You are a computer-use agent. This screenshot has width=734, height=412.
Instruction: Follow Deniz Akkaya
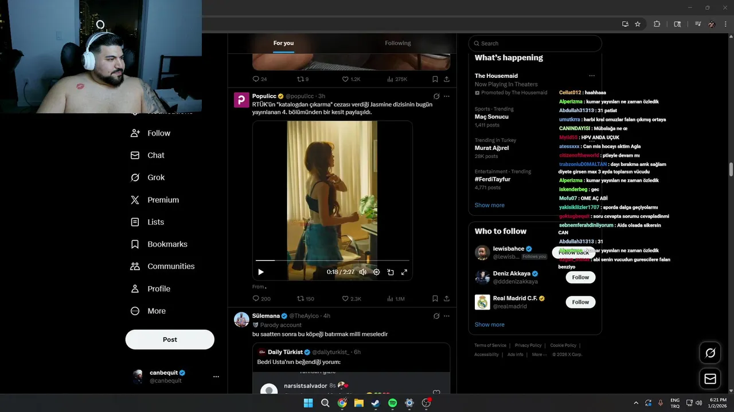point(580,278)
